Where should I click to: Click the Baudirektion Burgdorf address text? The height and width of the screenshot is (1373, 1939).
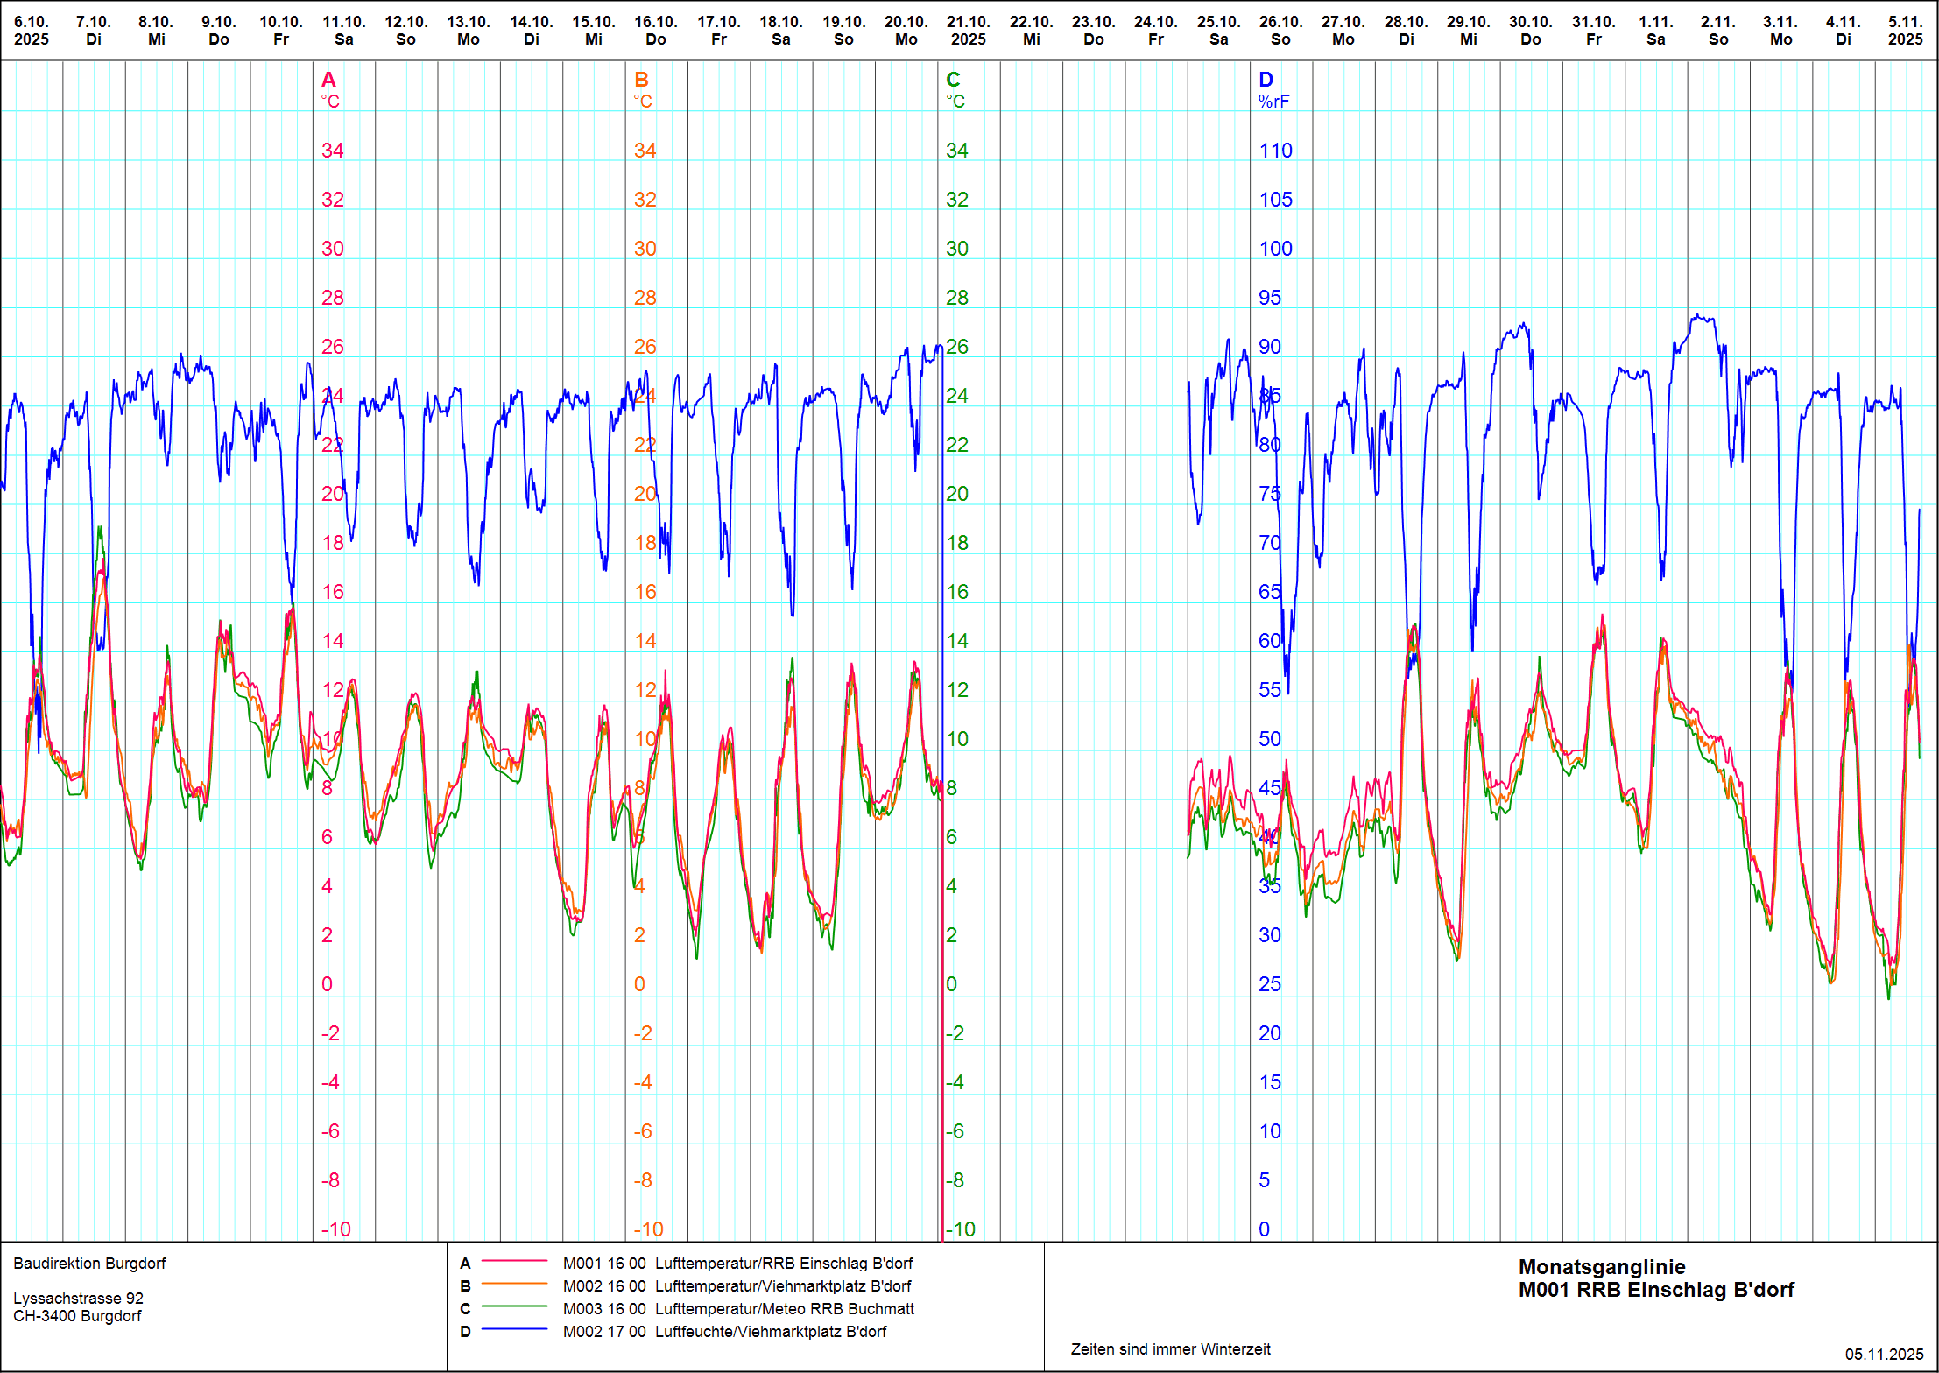pos(89,1264)
